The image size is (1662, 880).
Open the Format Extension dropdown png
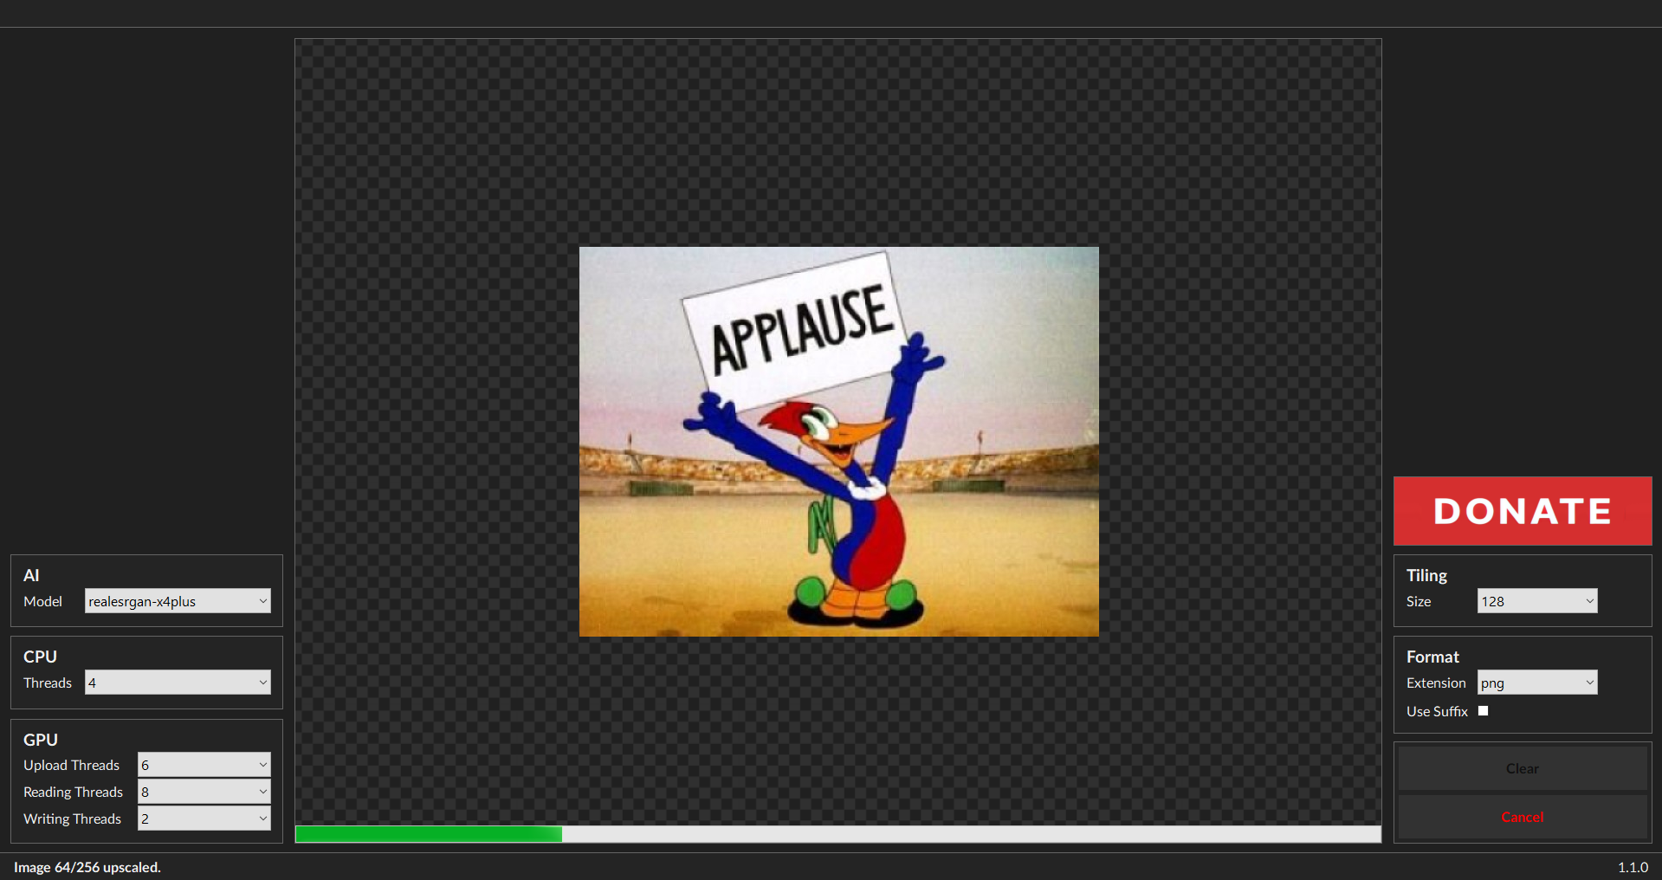(1537, 683)
